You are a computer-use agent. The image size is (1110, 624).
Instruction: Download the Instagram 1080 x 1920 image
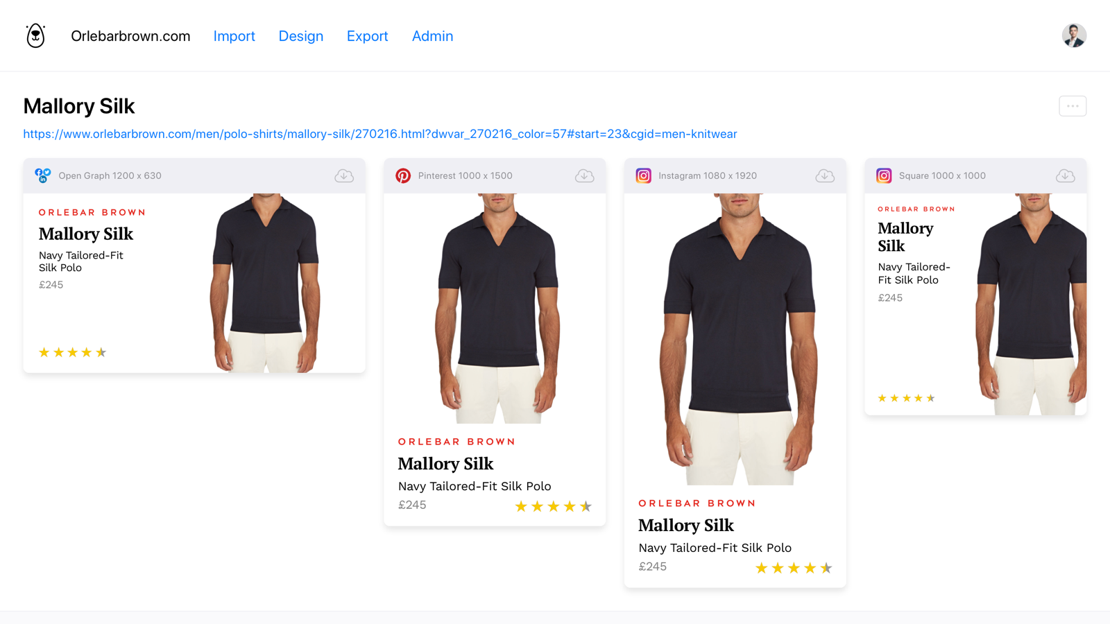825,175
